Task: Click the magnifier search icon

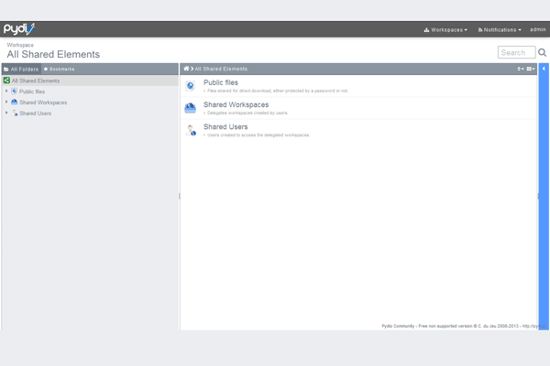Action: 542,53
